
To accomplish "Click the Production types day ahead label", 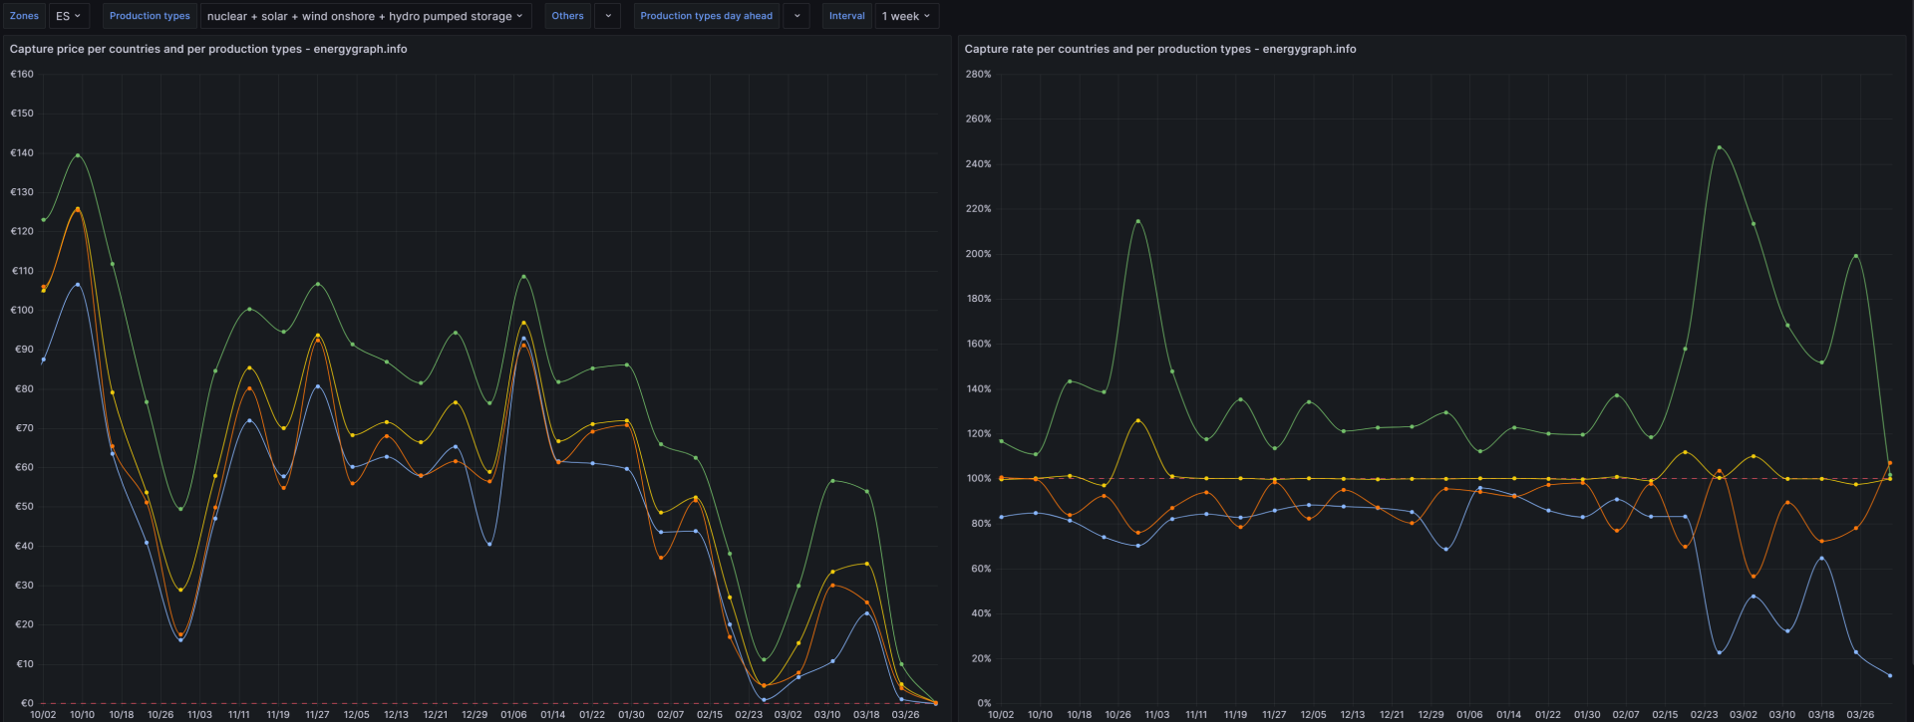I will (x=706, y=16).
